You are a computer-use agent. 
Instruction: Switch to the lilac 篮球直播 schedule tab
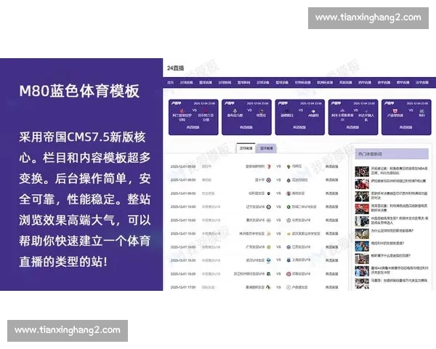tap(267, 148)
